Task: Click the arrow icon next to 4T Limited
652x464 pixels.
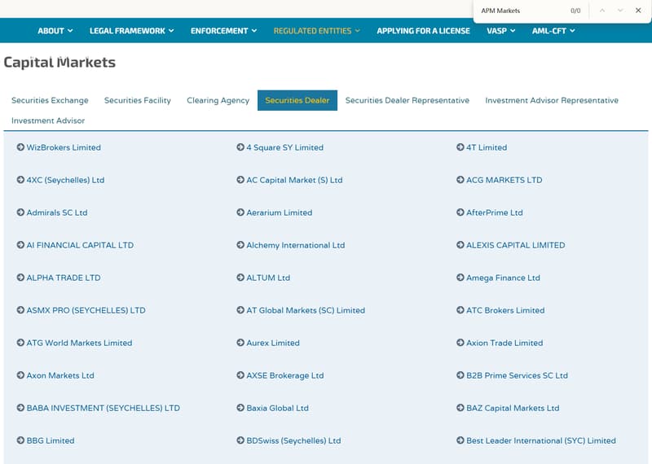Action: pos(460,147)
